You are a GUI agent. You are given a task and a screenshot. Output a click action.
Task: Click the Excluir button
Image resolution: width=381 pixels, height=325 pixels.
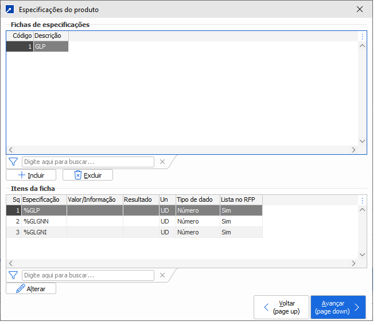tap(87, 175)
